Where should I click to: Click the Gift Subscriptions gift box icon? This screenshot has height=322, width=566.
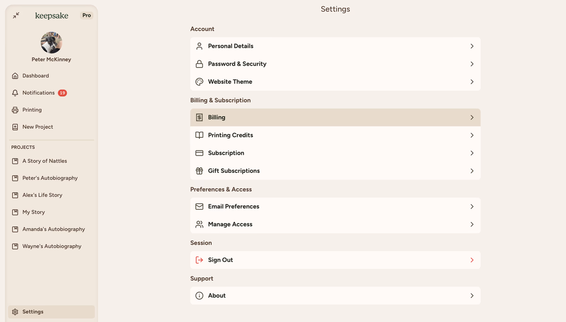(200, 171)
